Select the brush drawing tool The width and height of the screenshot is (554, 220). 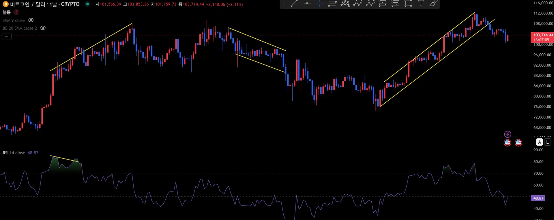(433, 3)
